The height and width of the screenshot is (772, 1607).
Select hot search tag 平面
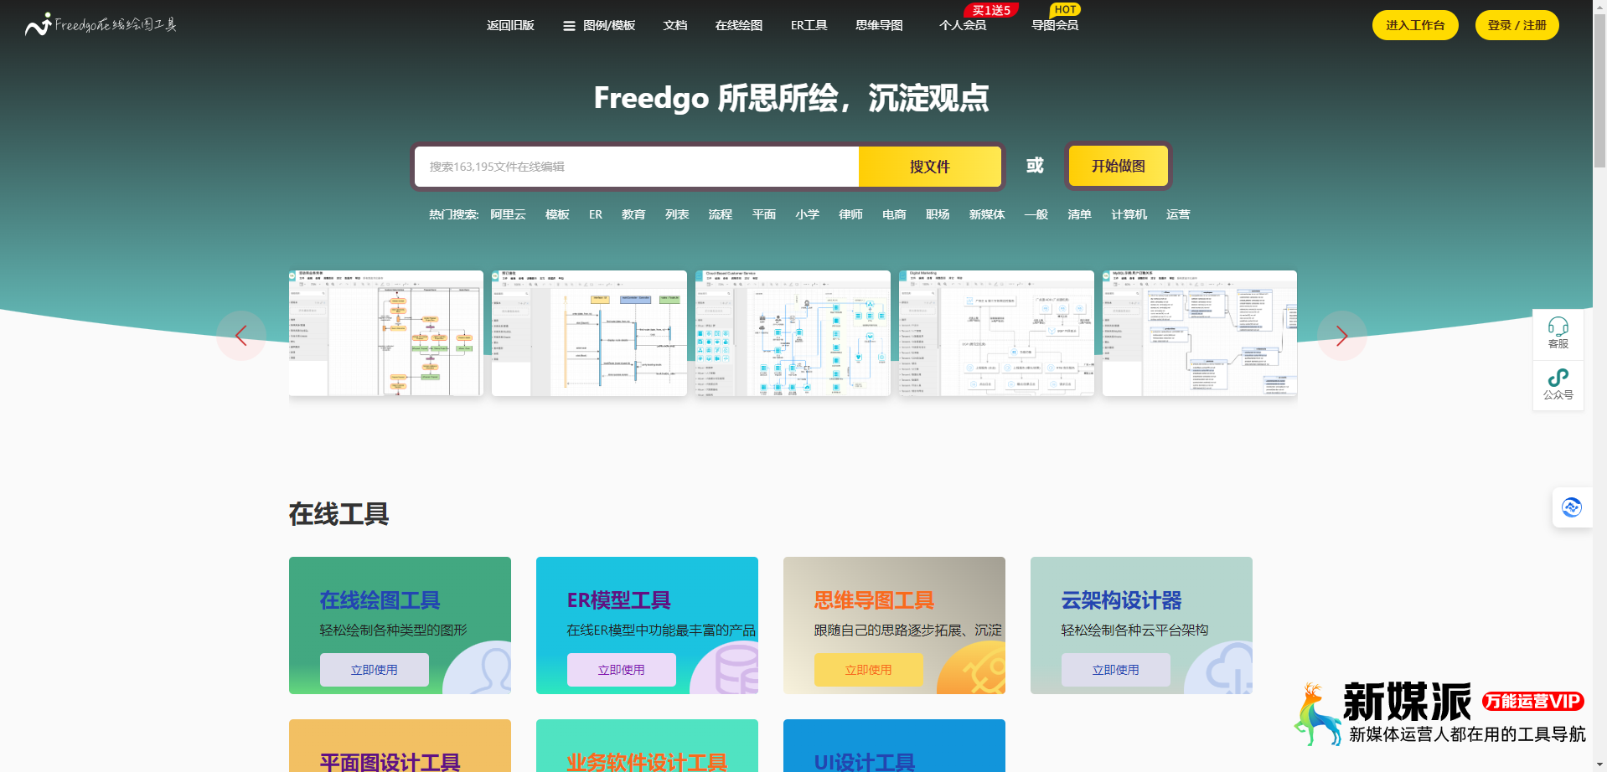[x=764, y=214]
